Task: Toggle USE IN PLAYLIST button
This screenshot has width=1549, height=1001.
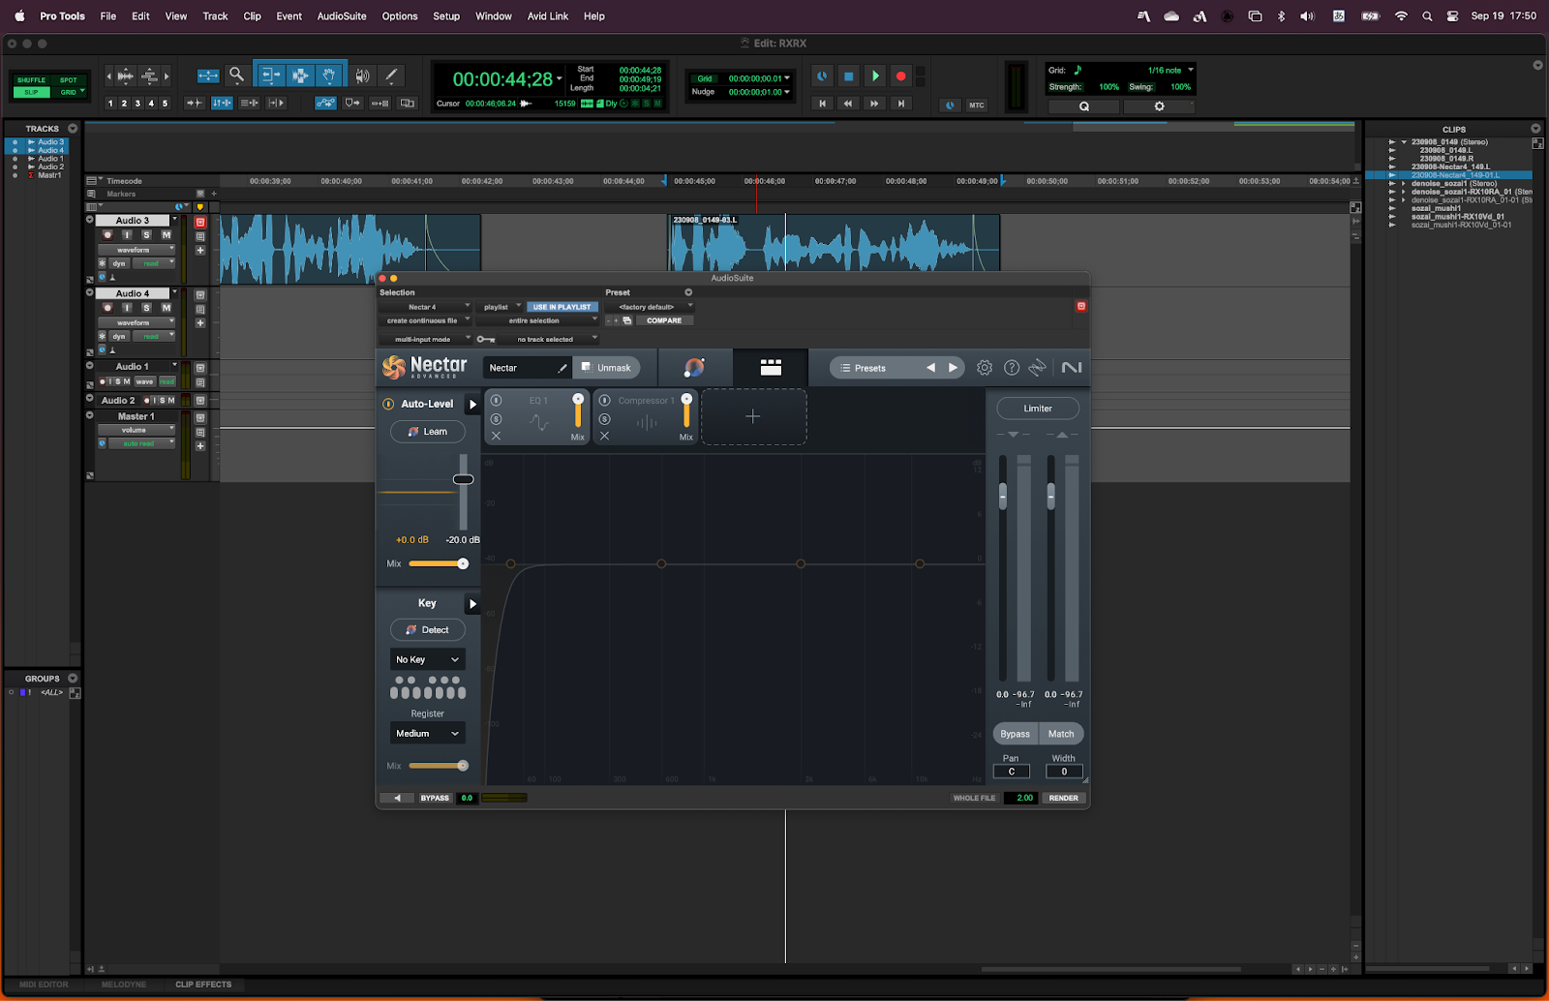Action: tap(562, 307)
